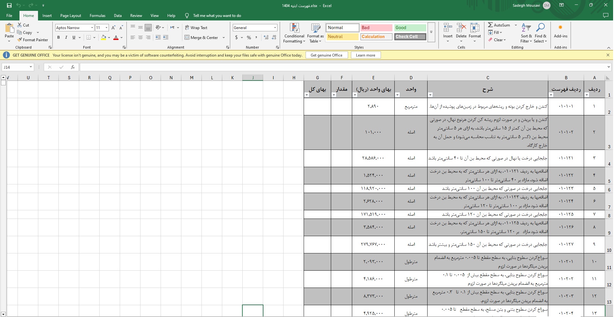Click the Learn more button

[x=365, y=55]
